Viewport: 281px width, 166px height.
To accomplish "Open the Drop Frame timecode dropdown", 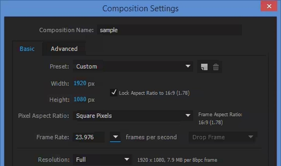I will [x=222, y=137].
